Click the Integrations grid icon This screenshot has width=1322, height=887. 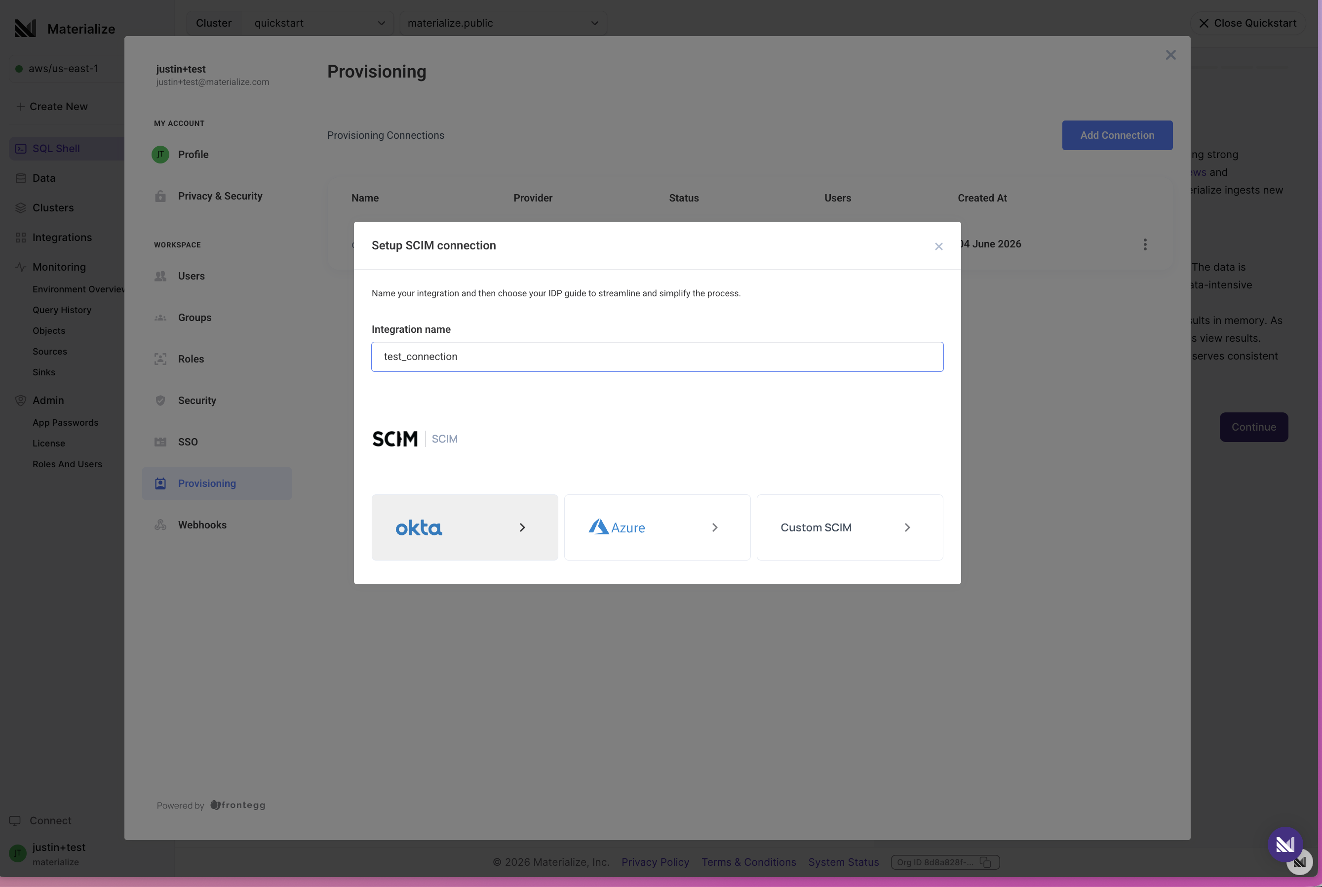21,237
